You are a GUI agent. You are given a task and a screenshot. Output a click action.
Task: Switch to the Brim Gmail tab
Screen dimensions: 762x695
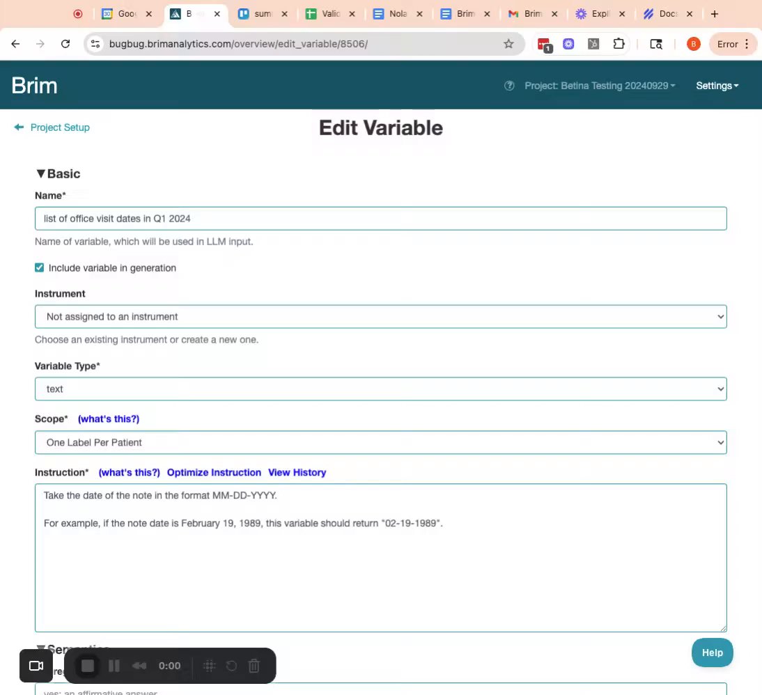point(533,14)
